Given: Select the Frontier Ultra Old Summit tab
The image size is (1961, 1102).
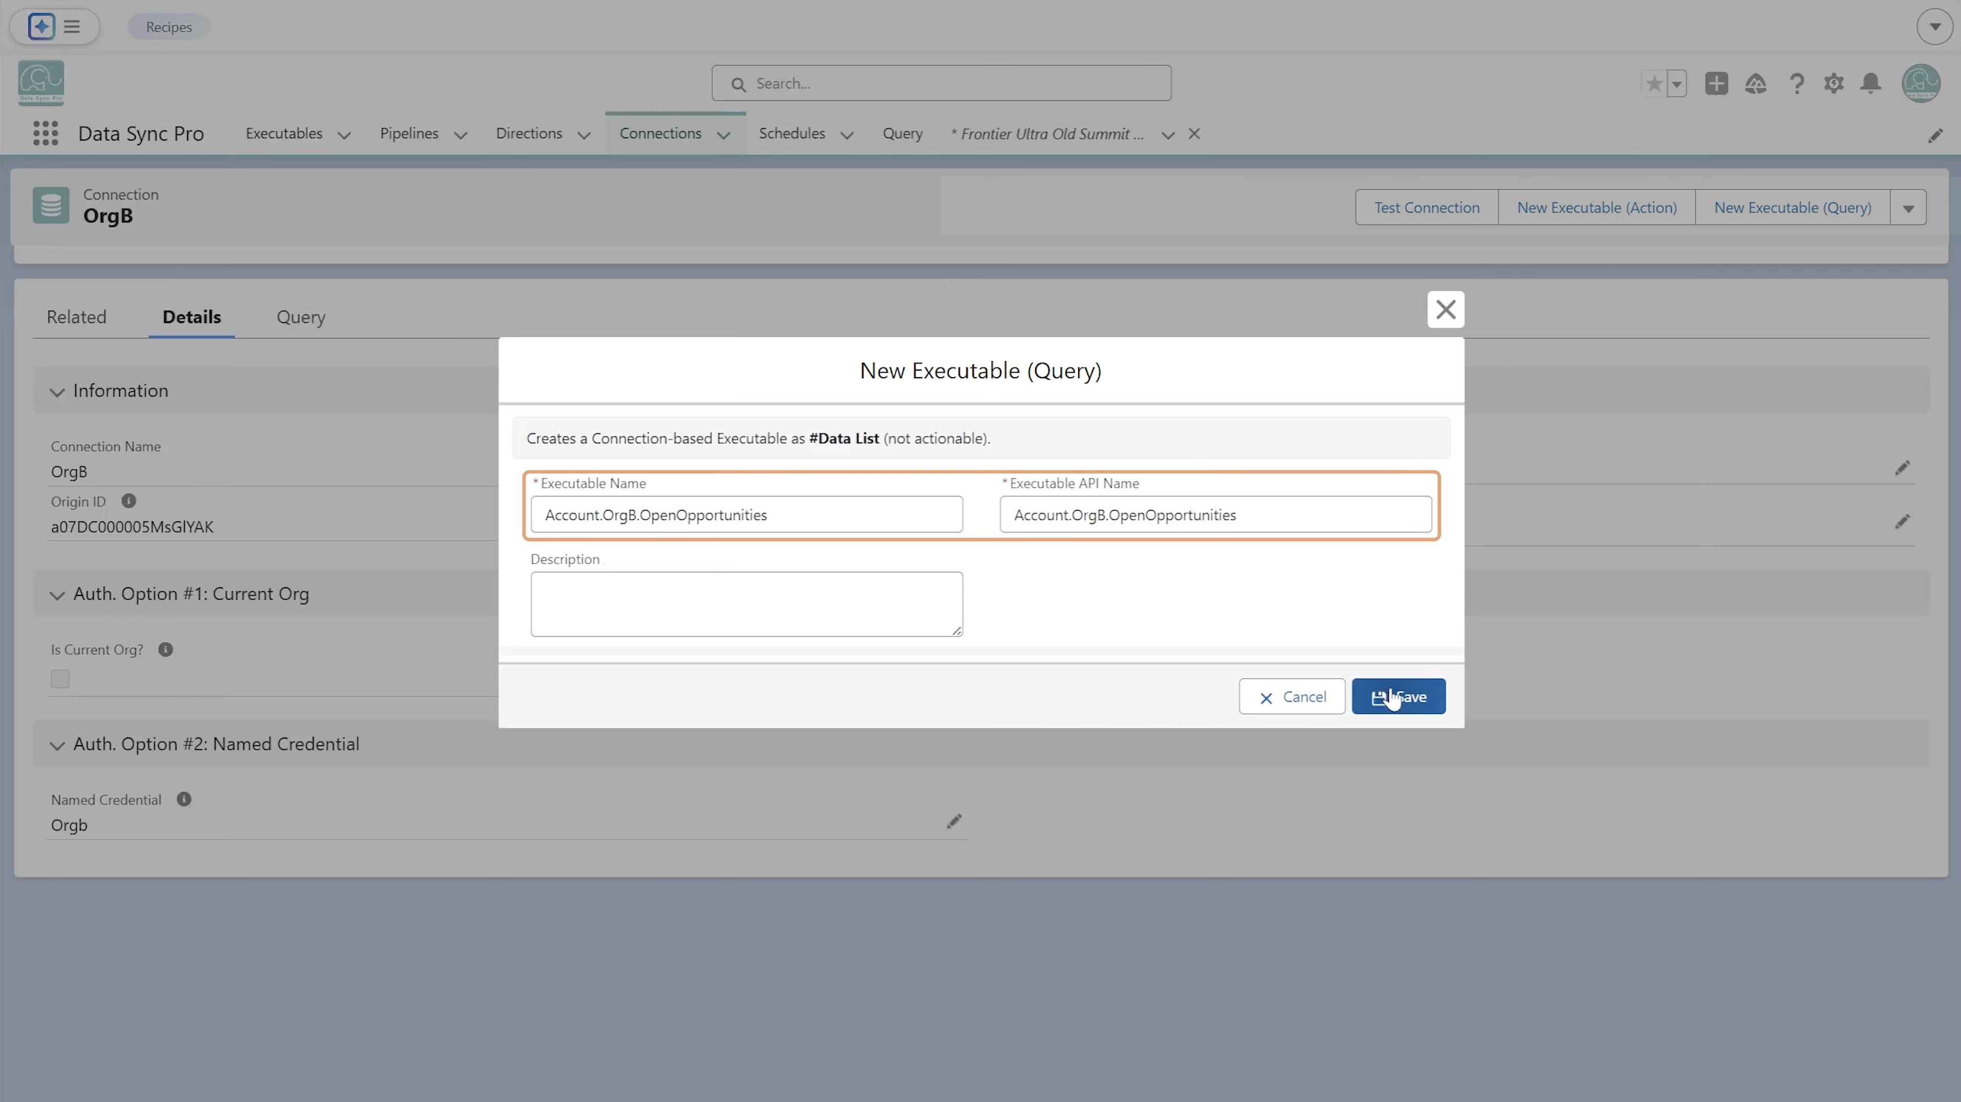Looking at the screenshot, I should click(x=1047, y=134).
